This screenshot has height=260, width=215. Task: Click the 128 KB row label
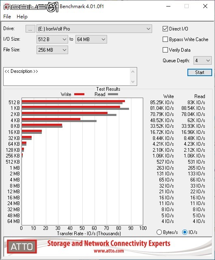(13, 150)
